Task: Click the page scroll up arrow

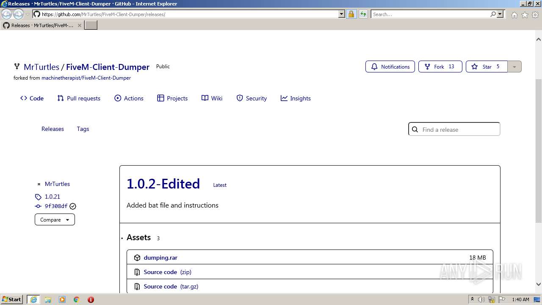Action: pyautogui.click(x=539, y=39)
